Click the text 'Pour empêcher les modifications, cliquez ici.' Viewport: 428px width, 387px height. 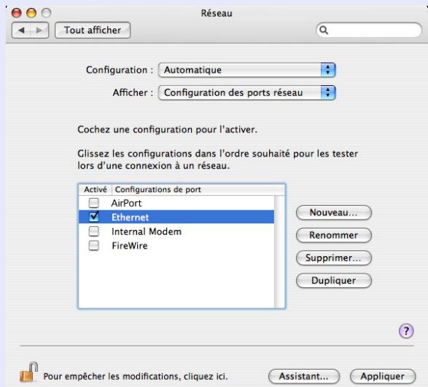click(136, 376)
